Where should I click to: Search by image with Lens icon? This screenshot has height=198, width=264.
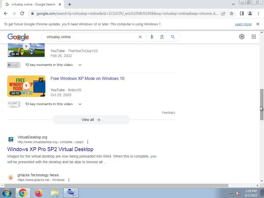tap(162, 37)
